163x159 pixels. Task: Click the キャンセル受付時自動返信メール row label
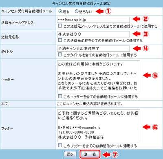pyautogui.click(x=26, y=11)
